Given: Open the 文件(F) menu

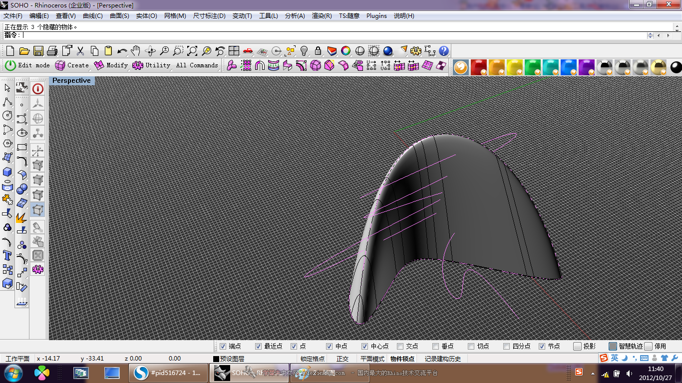Looking at the screenshot, I should pyautogui.click(x=13, y=16).
